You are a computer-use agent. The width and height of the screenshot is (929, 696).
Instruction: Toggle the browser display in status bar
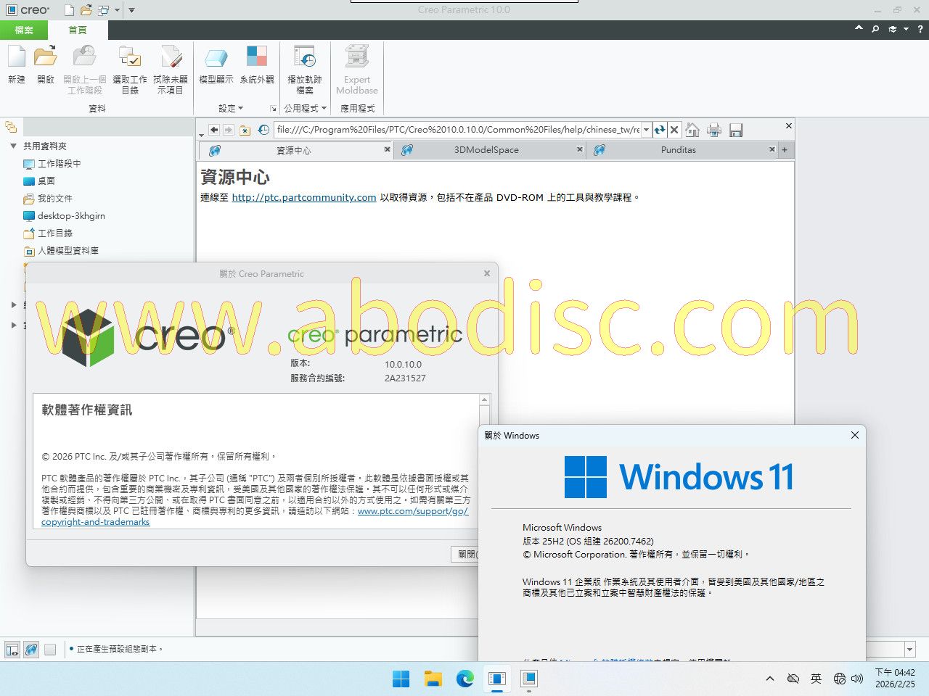coord(31,650)
